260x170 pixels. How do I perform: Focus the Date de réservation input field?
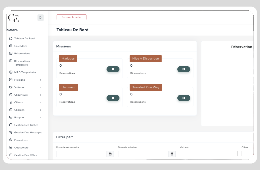point(81,154)
